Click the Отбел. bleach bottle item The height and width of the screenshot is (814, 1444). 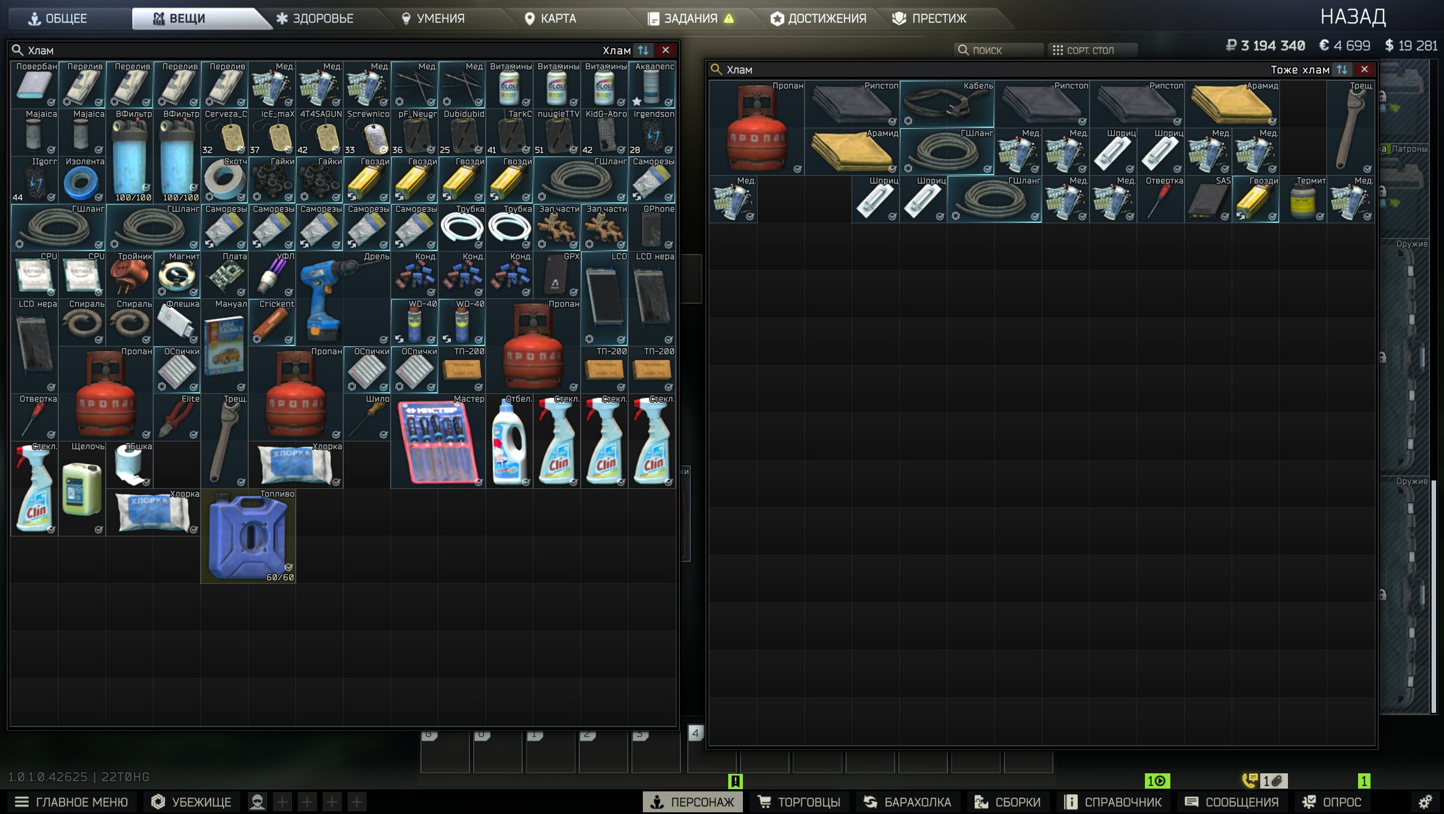click(x=509, y=441)
